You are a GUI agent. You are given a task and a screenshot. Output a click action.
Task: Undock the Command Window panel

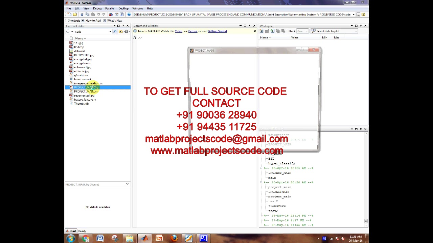[250, 26]
